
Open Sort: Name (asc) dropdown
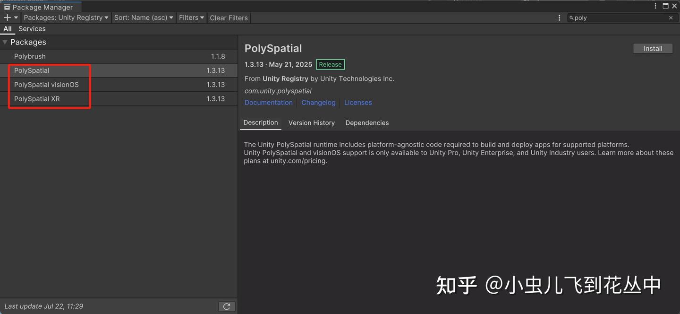144,17
